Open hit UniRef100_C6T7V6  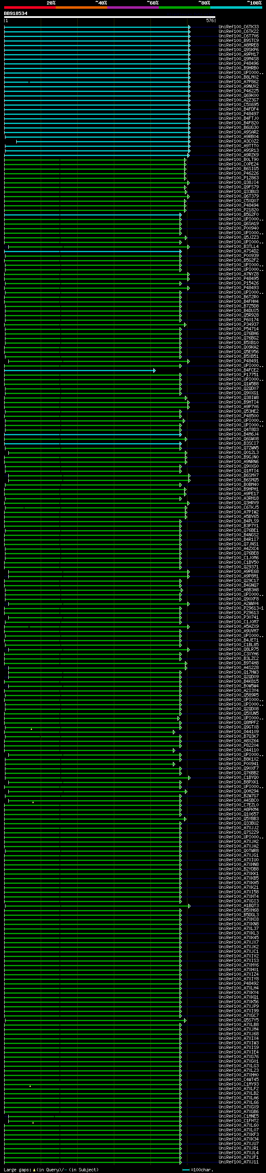239,36
